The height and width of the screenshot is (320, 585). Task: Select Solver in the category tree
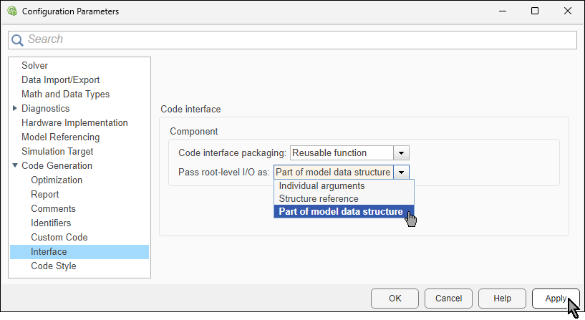34,65
